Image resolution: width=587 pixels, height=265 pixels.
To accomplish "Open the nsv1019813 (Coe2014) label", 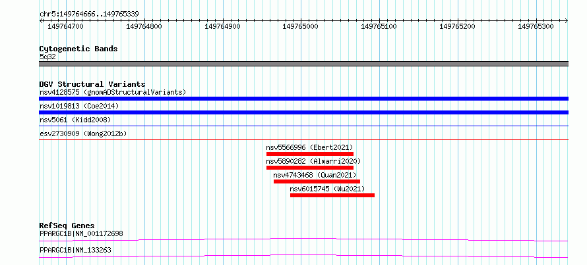I will [x=79, y=106].
